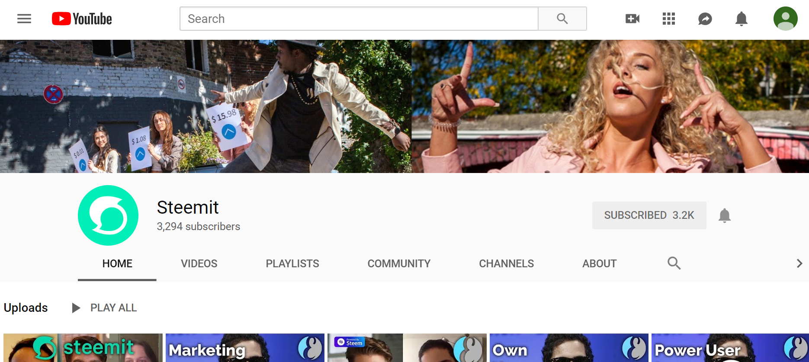Click the Steemit channel avatar
The width and height of the screenshot is (809, 362).
tap(108, 215)
